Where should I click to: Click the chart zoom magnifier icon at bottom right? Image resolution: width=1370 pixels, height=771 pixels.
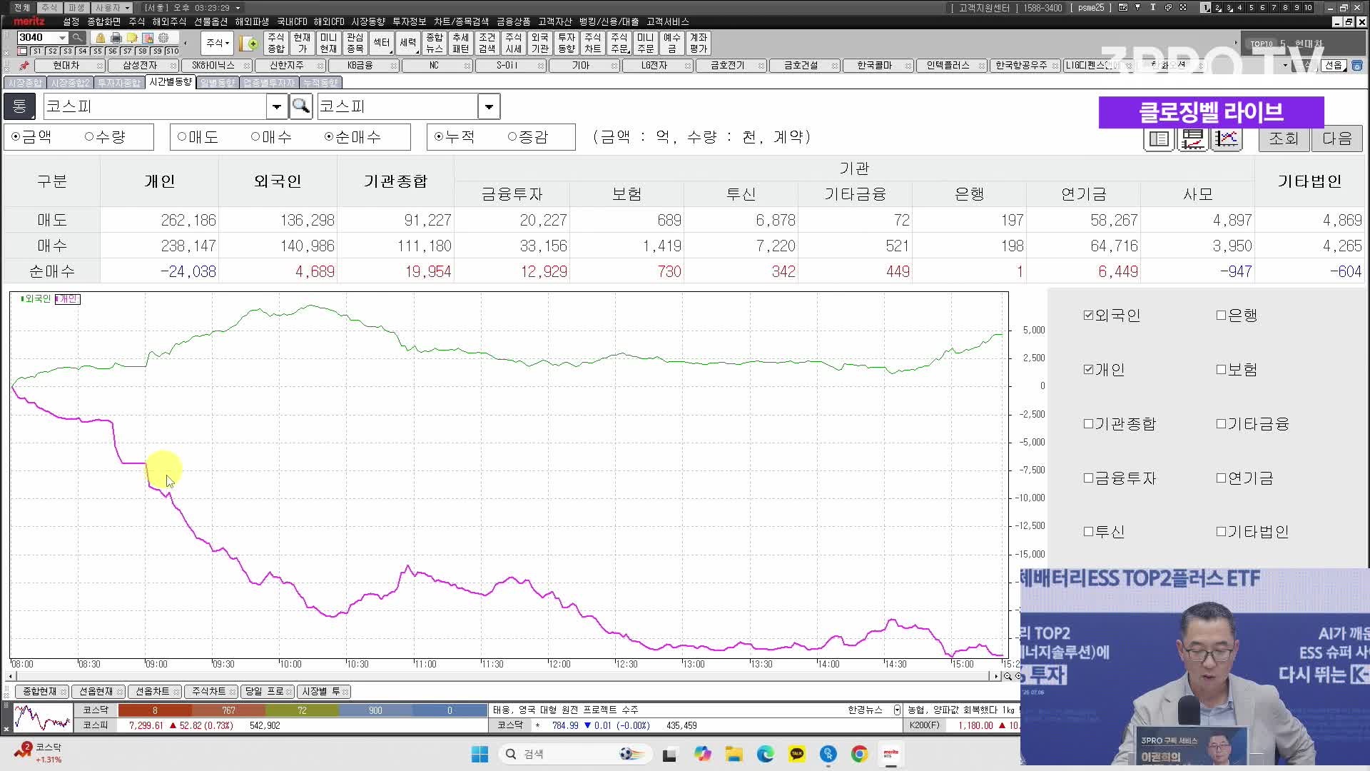click(1008, 676)
